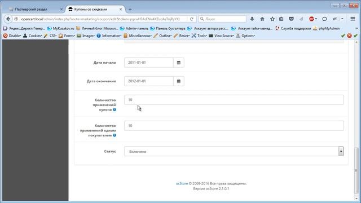361x203 pixels.
Task: Open the Admin-панель bookmark
Action: coord(134,28)
